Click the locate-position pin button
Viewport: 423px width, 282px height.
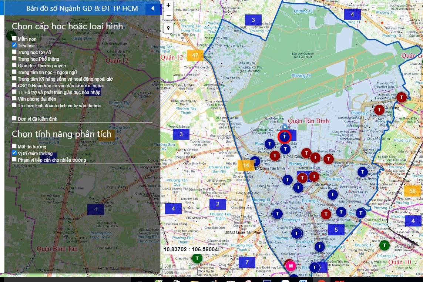(168, 28)
